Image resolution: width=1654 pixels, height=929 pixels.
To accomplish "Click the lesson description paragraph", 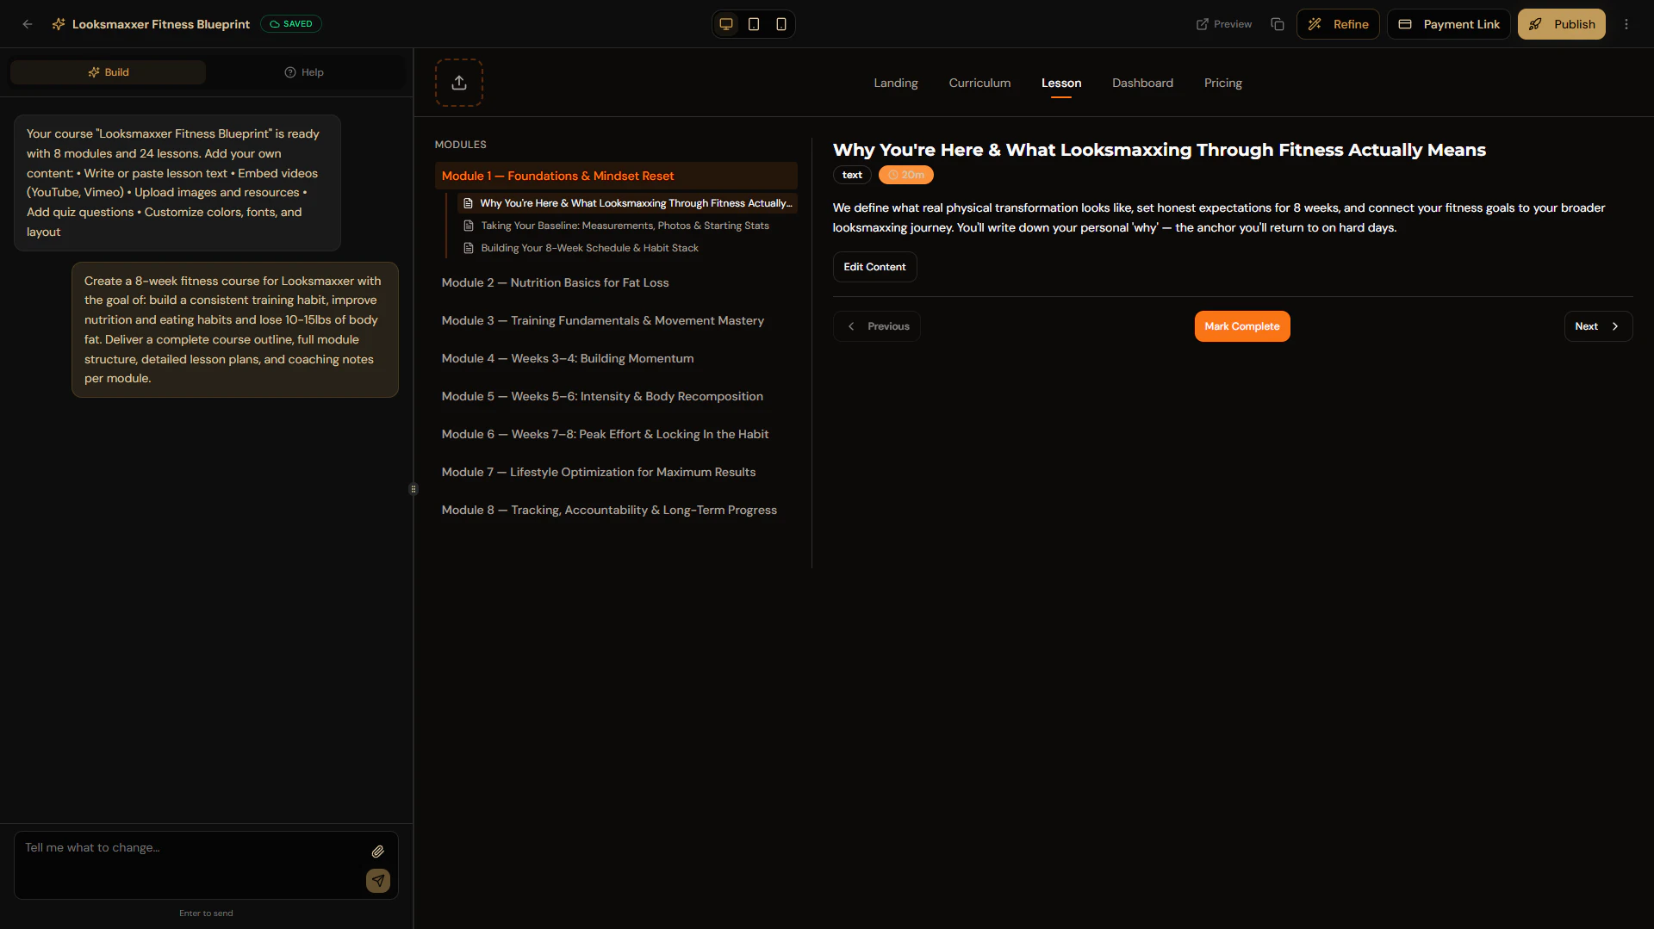I will pos(1219,218).
